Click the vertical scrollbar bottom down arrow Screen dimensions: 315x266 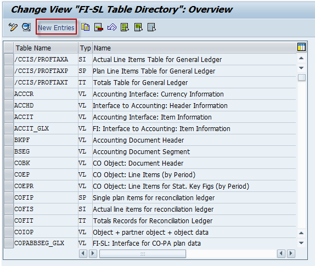(301, 243)
